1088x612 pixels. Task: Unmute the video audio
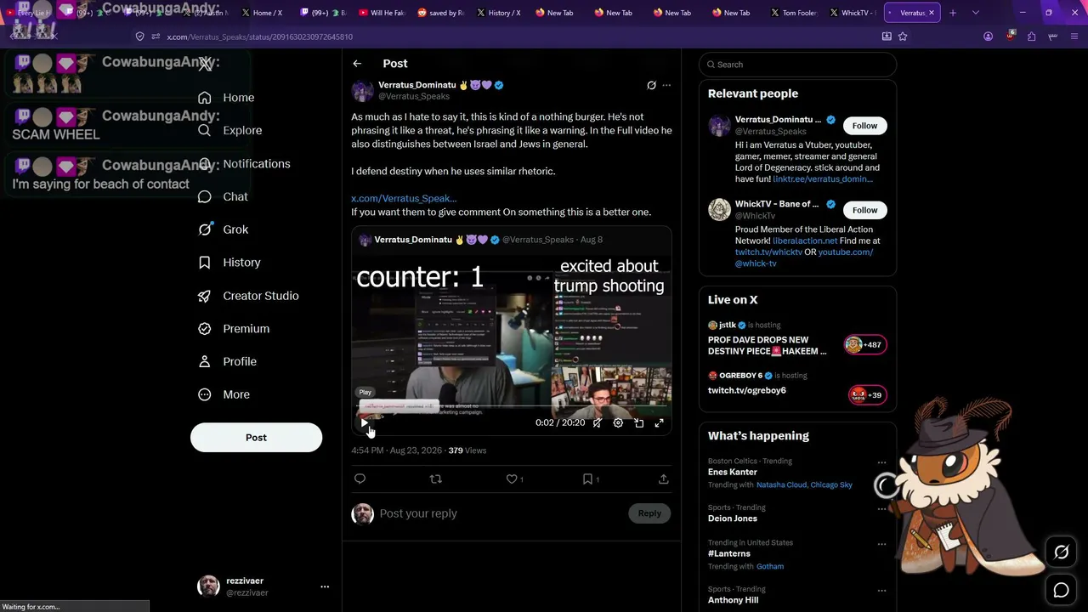click(x=598, y=422)
